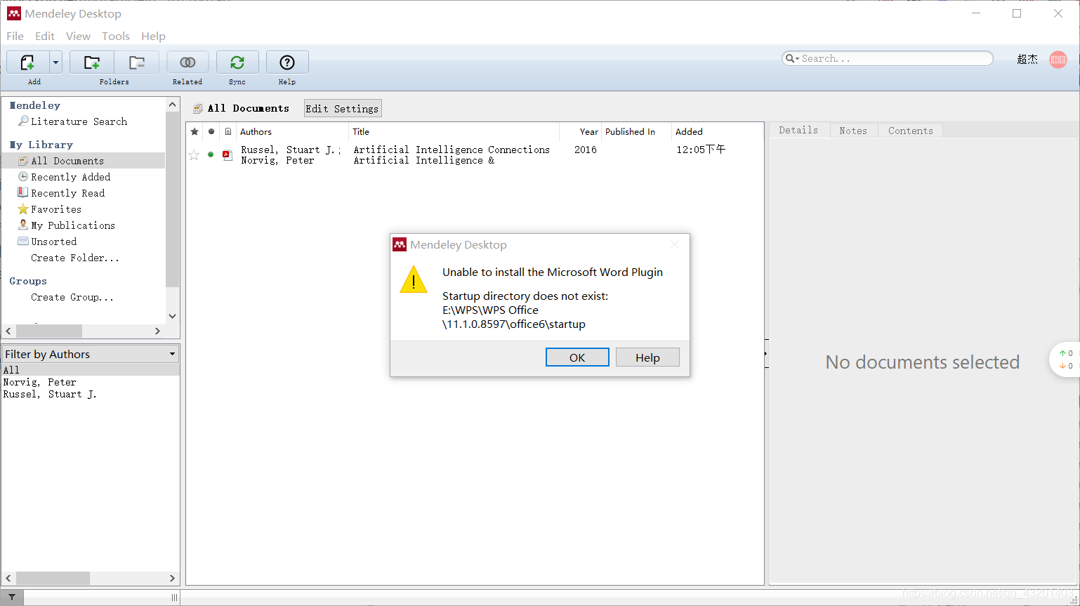This screenshot has height=606, width=1080.
Task: Expand the search options dropdown arrow
Action: pyautogui.click(x=792, y=58)
